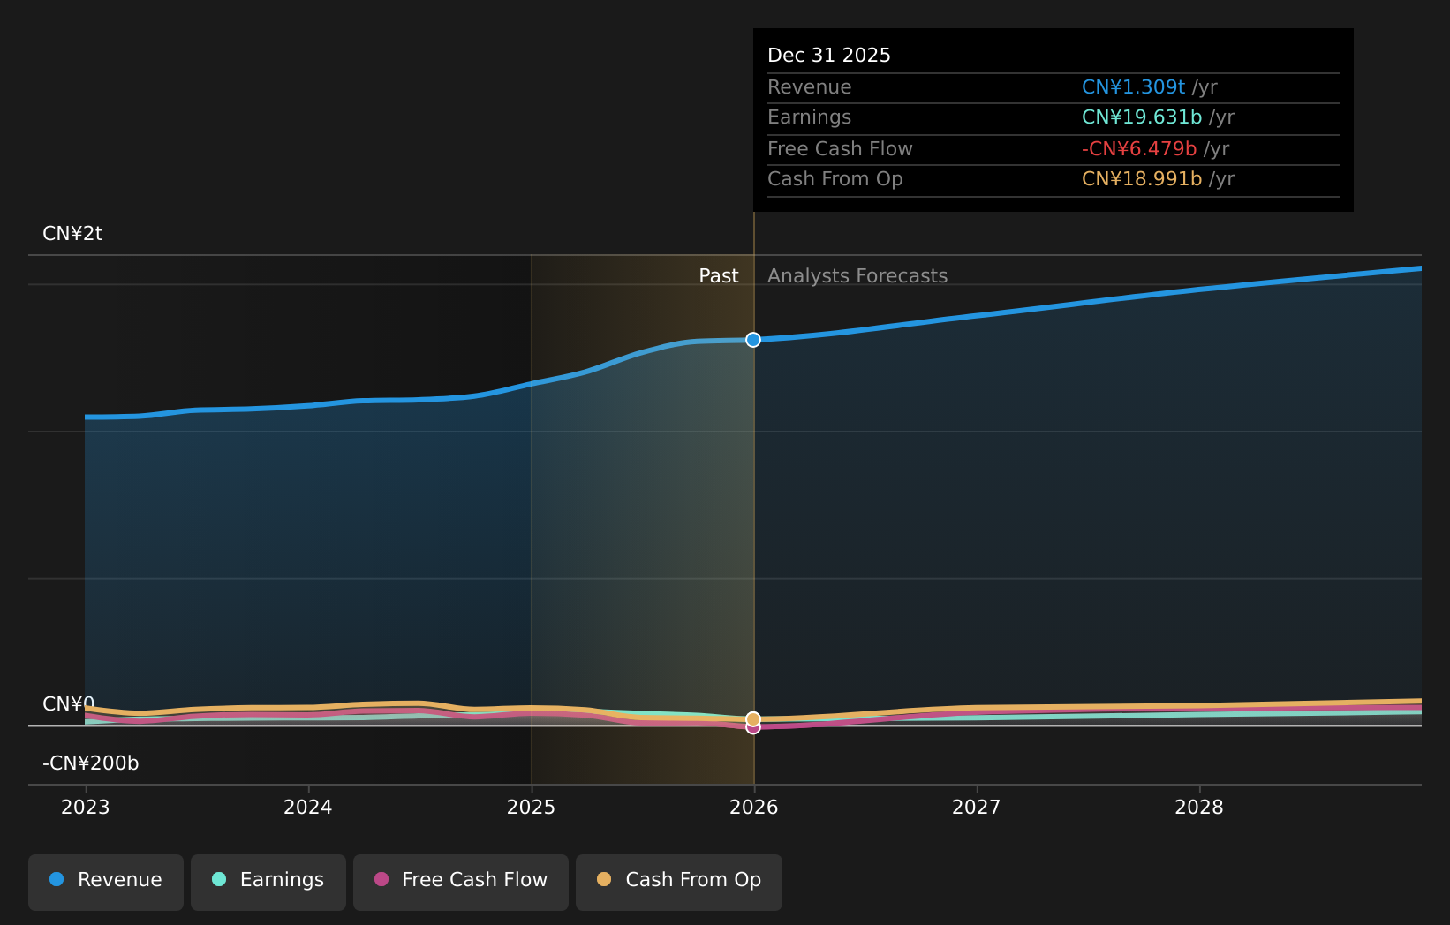The height and width of the screenshot is (925, 1450).
Task: Click the tooltip date Dec 31 2025
Action: click(x=829, y=56)
